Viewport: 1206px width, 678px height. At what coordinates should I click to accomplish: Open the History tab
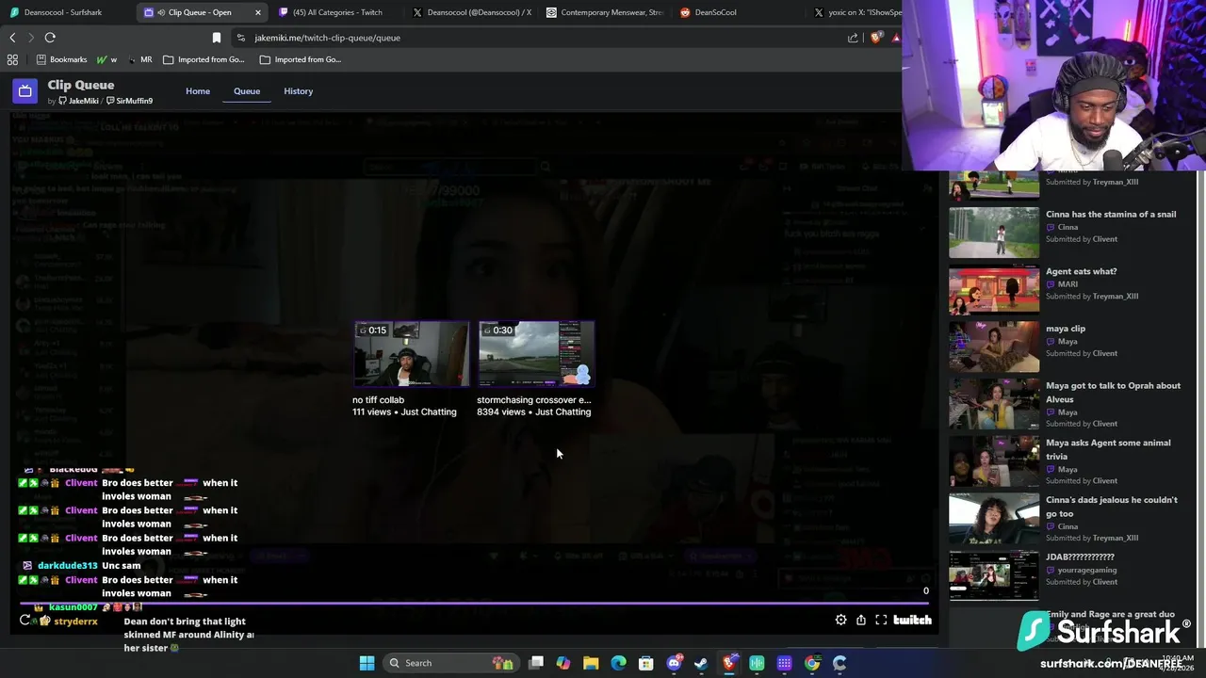click(299, 91)
